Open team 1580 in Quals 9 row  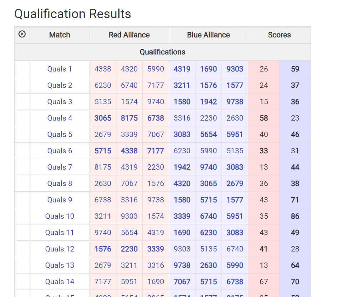pyautogui.click(x=182, y=200)
